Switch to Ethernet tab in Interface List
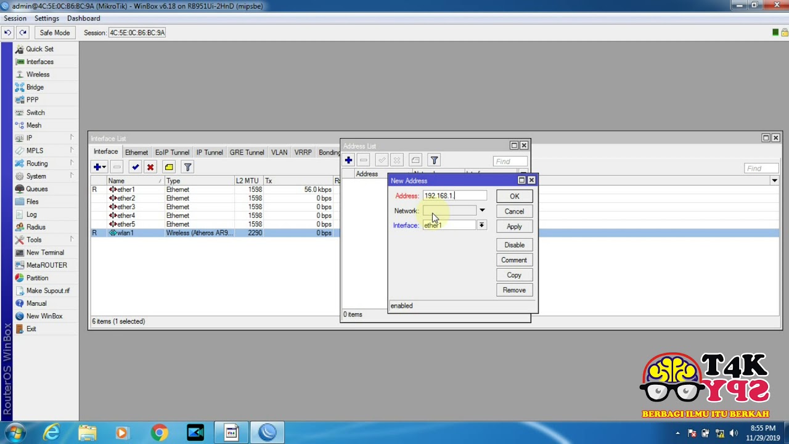This screenshot has height=444, width=789. [x=136, y=152]
